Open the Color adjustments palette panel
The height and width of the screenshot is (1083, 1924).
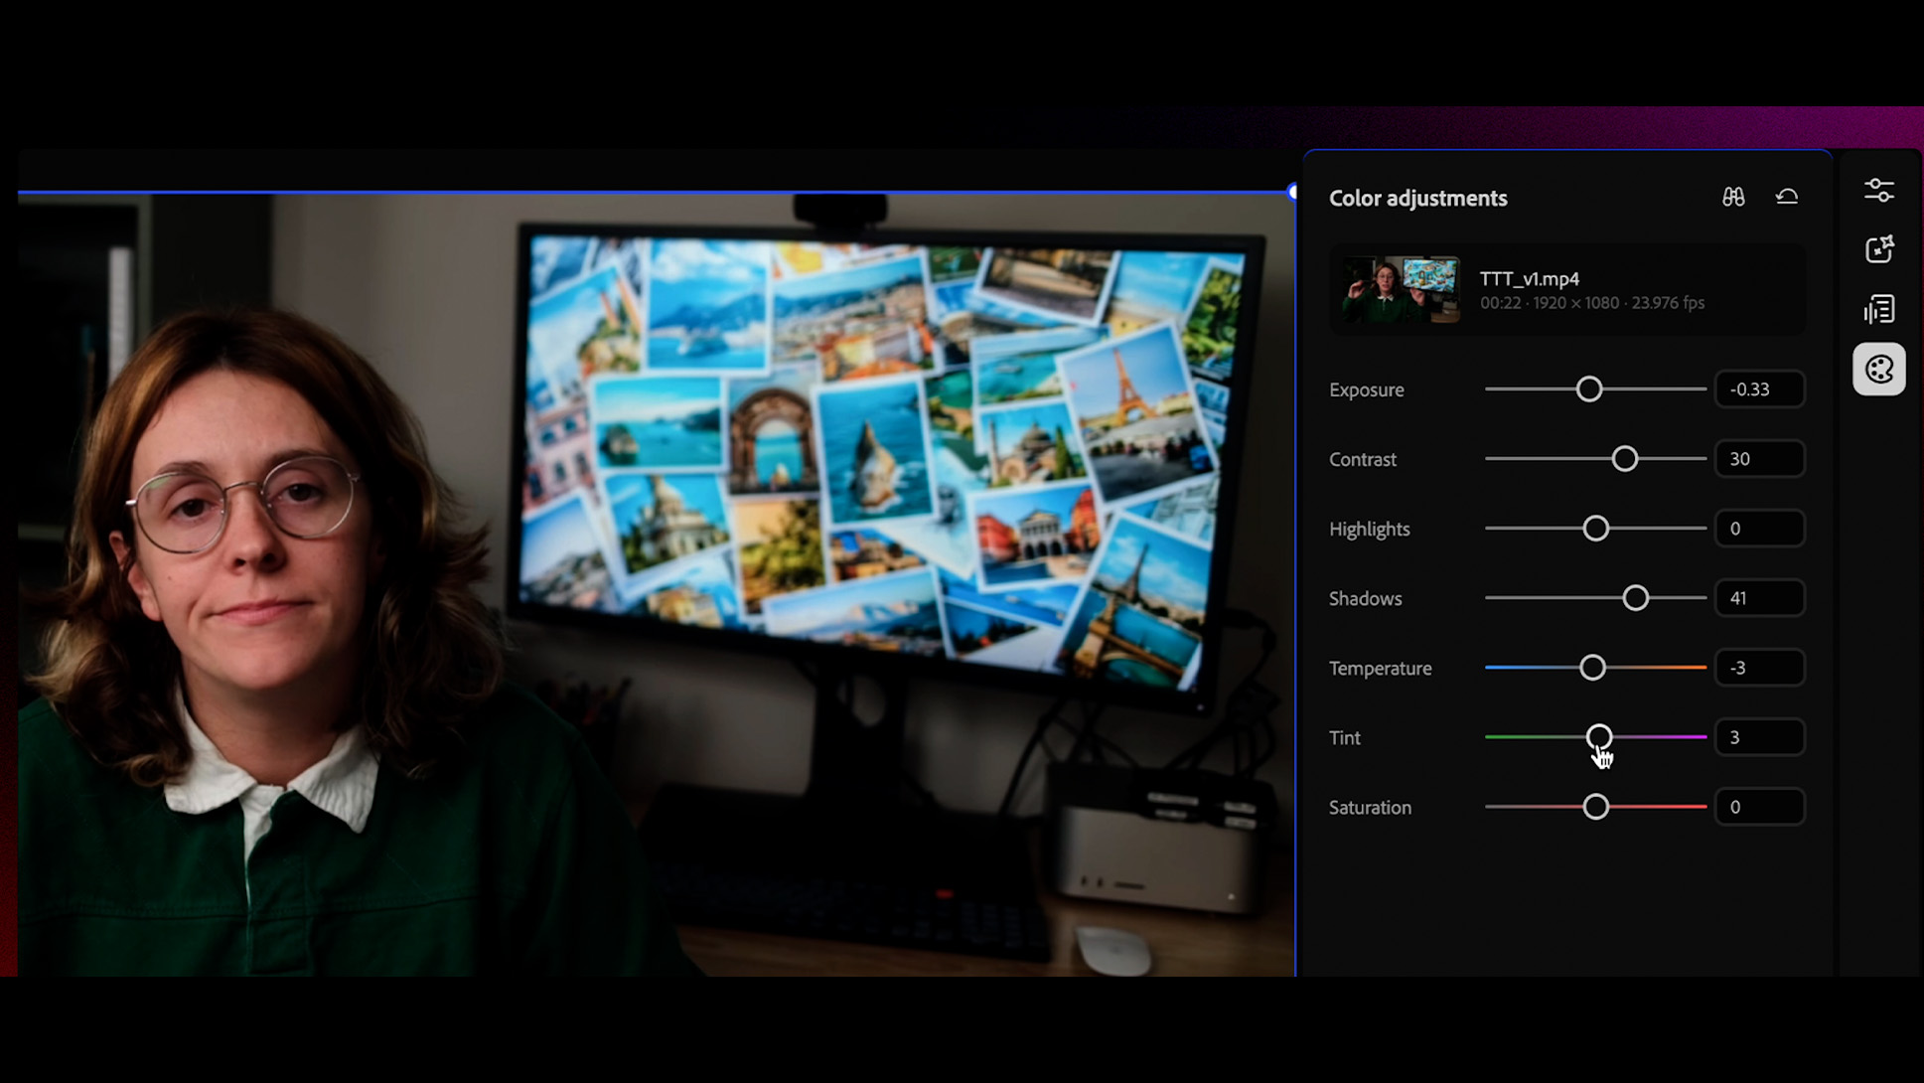[x=1878, y=369]
